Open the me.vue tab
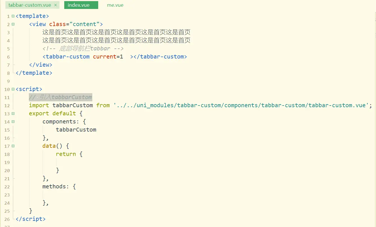 pyautogui.click(x=115, y=5)
